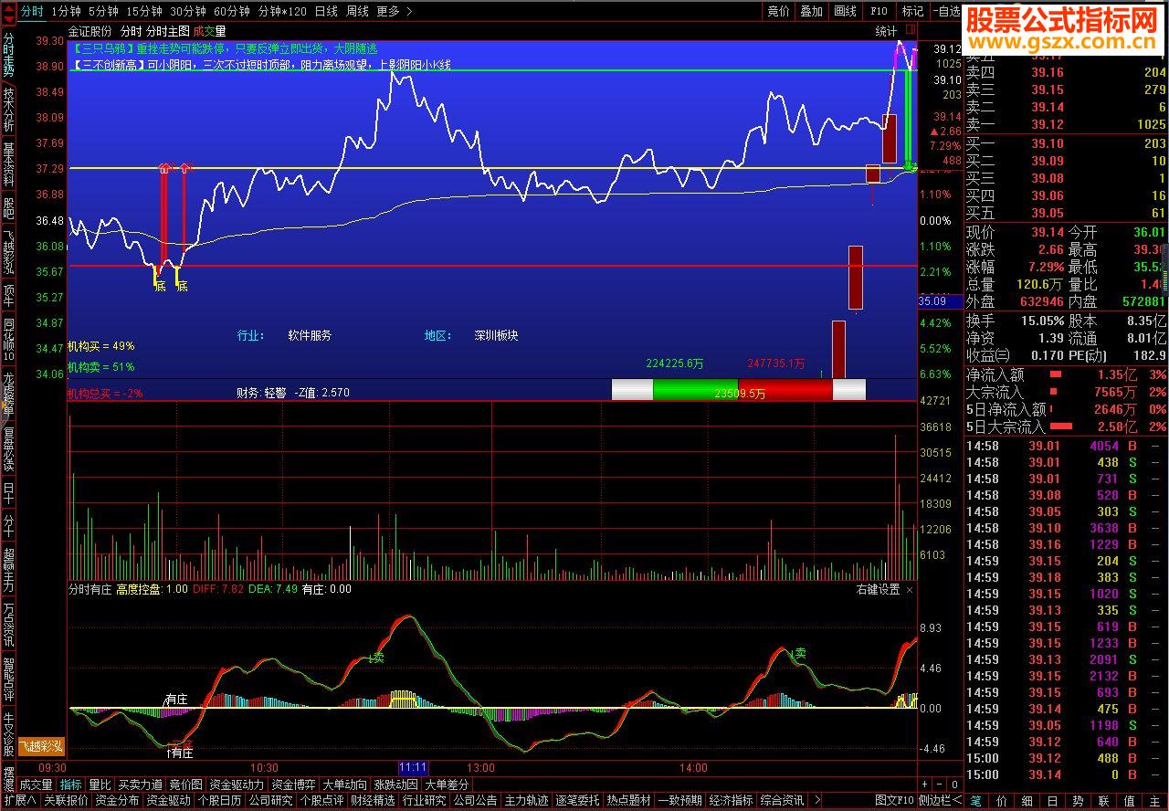Click the 卖 signal label near the 11:00 peak

376,658
